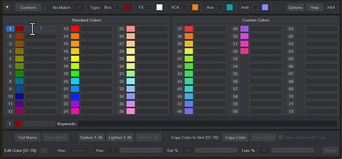Pick the pink swatch for slot 24
Viewport: 342px width, 159px height.
75,112
